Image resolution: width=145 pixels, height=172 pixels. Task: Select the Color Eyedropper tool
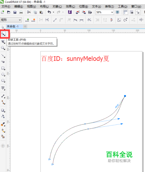[x=3, y=124]
